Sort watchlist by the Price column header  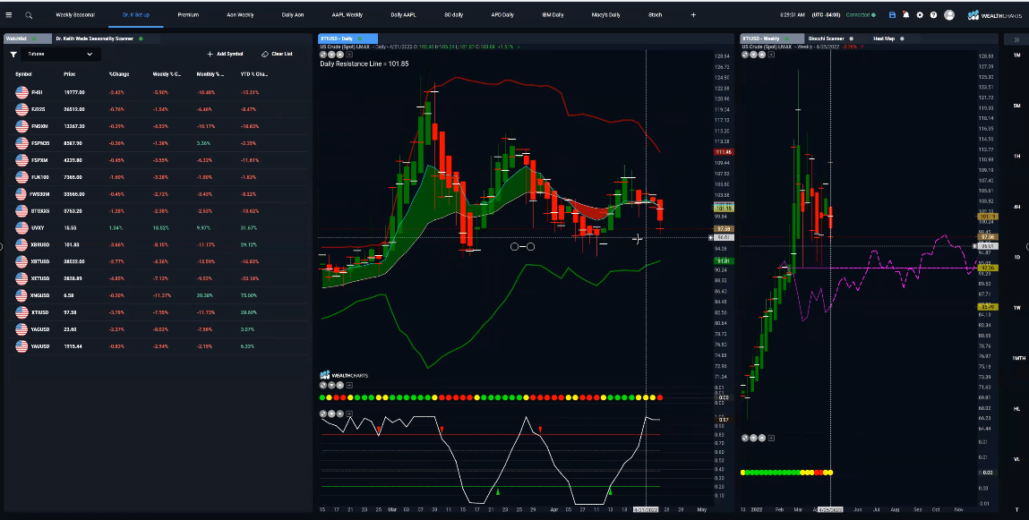70,74
